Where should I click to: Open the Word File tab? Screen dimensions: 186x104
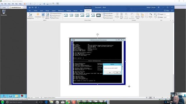30,11
